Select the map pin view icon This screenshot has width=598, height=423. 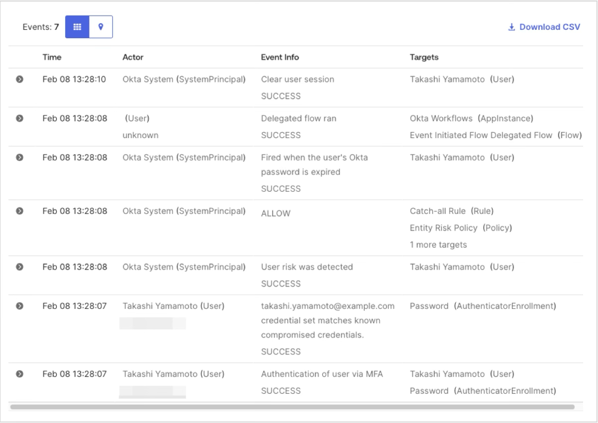pyautogui.click(x=100, y=26)
